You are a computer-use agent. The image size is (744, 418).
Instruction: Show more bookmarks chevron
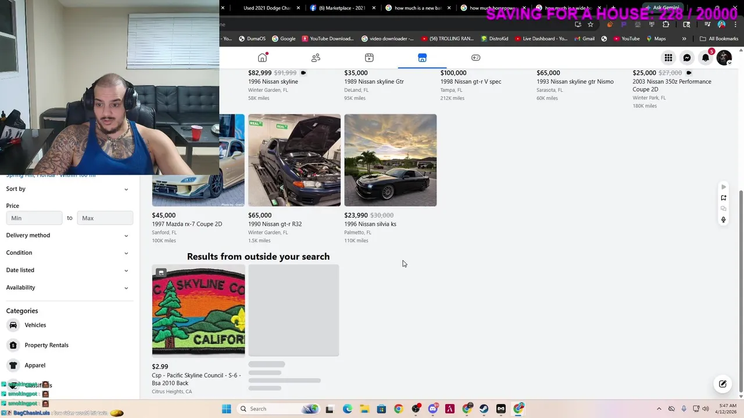(684, 39)
